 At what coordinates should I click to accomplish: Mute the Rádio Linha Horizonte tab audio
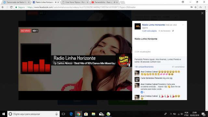pyautogui.click(x=56, y=2)
